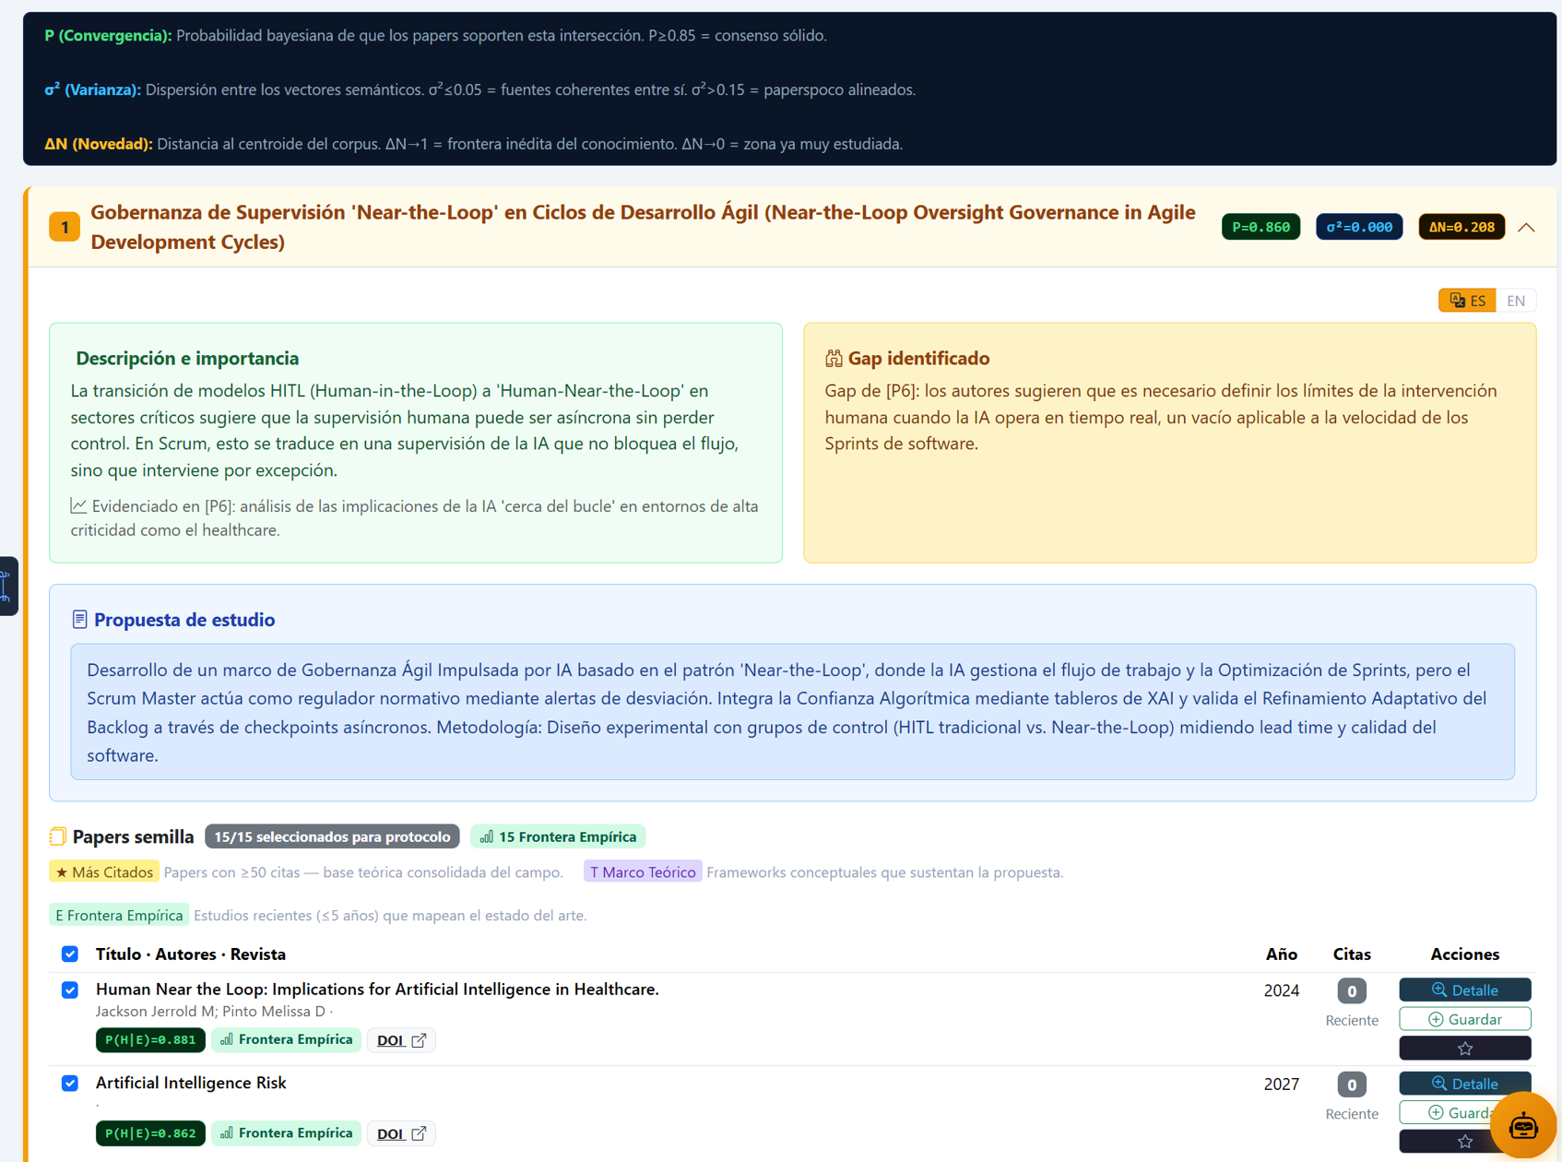Click Frontera Empírica tag on Human Near the Loop

tap(286, 1040)
